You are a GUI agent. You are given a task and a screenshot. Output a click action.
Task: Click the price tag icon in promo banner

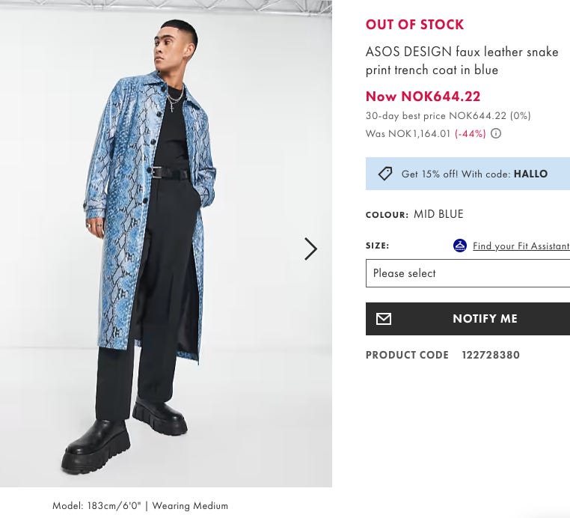[x=384, y=174]
